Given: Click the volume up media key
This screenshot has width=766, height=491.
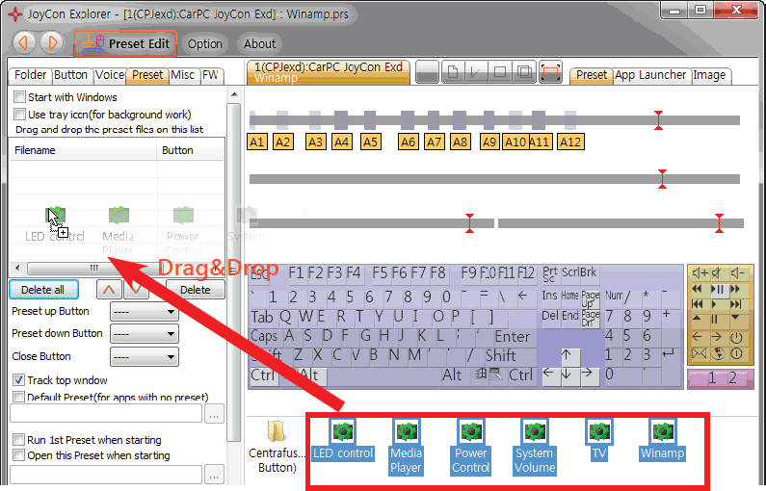Looking at the screenshot, I should [x=700, y=273].
